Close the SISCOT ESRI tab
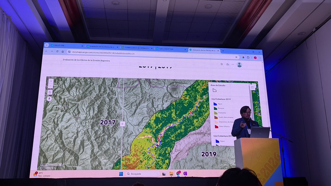 pos(82,46)
